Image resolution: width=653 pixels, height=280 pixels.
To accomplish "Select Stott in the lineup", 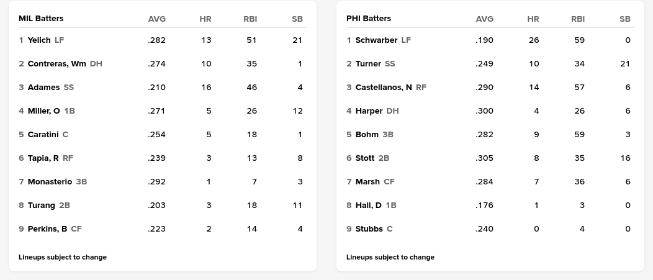I will click(365, 158).
